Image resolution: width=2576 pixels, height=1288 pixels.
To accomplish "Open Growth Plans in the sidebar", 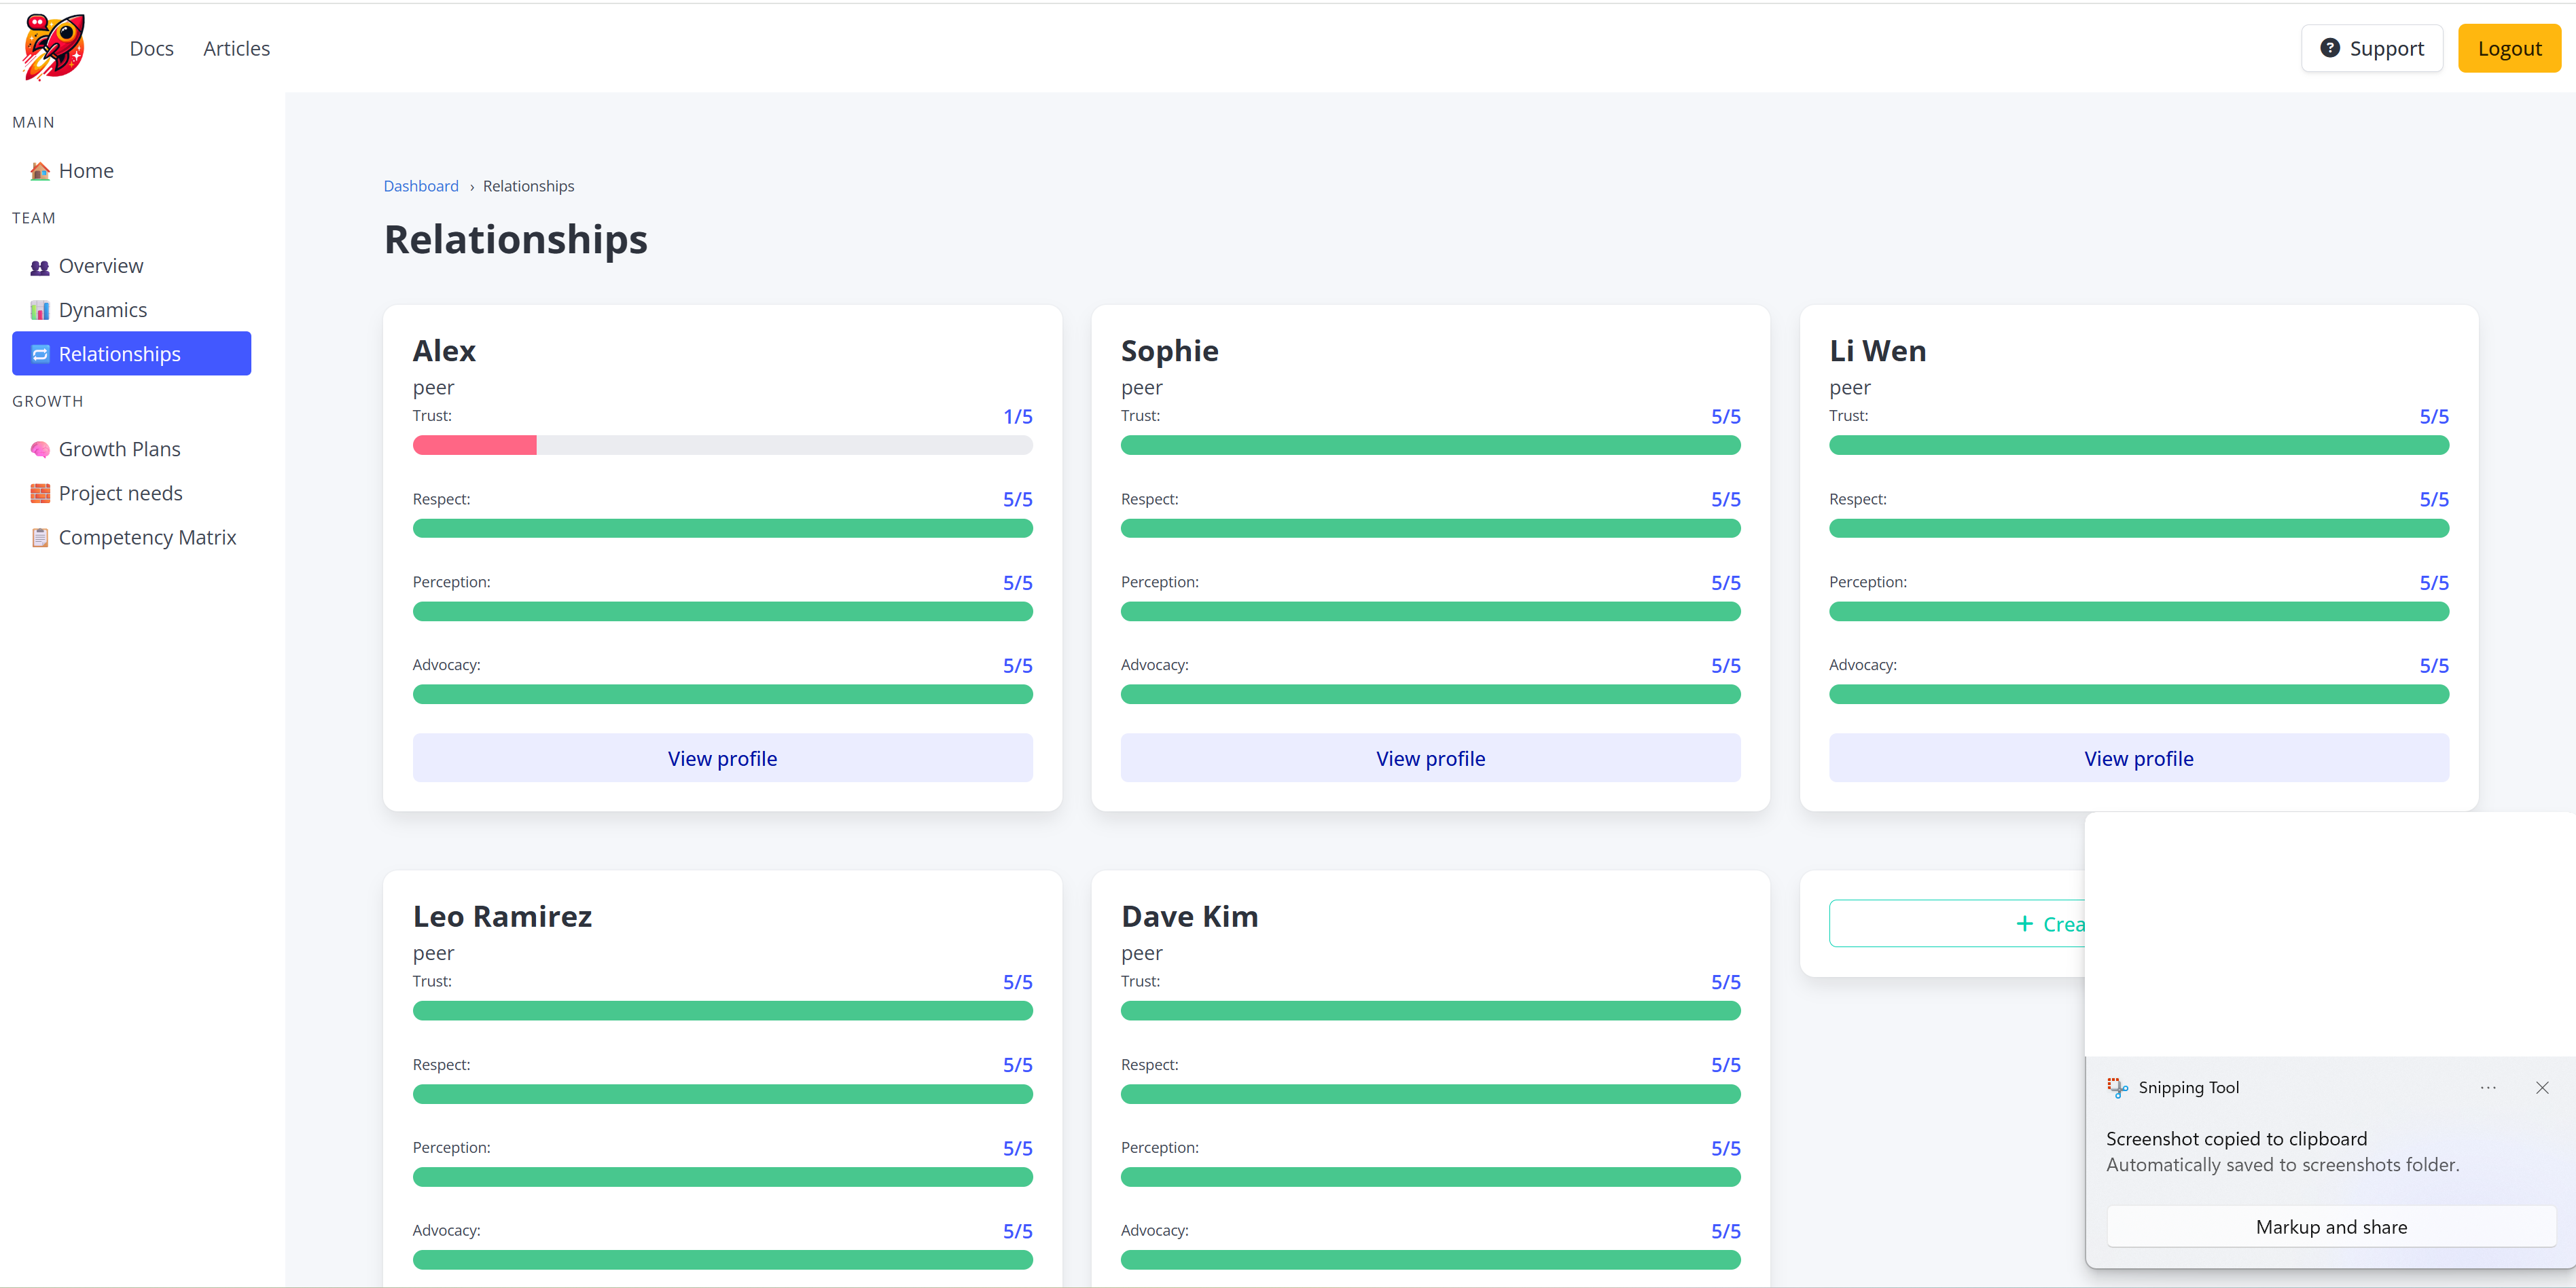I will (131, 449).
